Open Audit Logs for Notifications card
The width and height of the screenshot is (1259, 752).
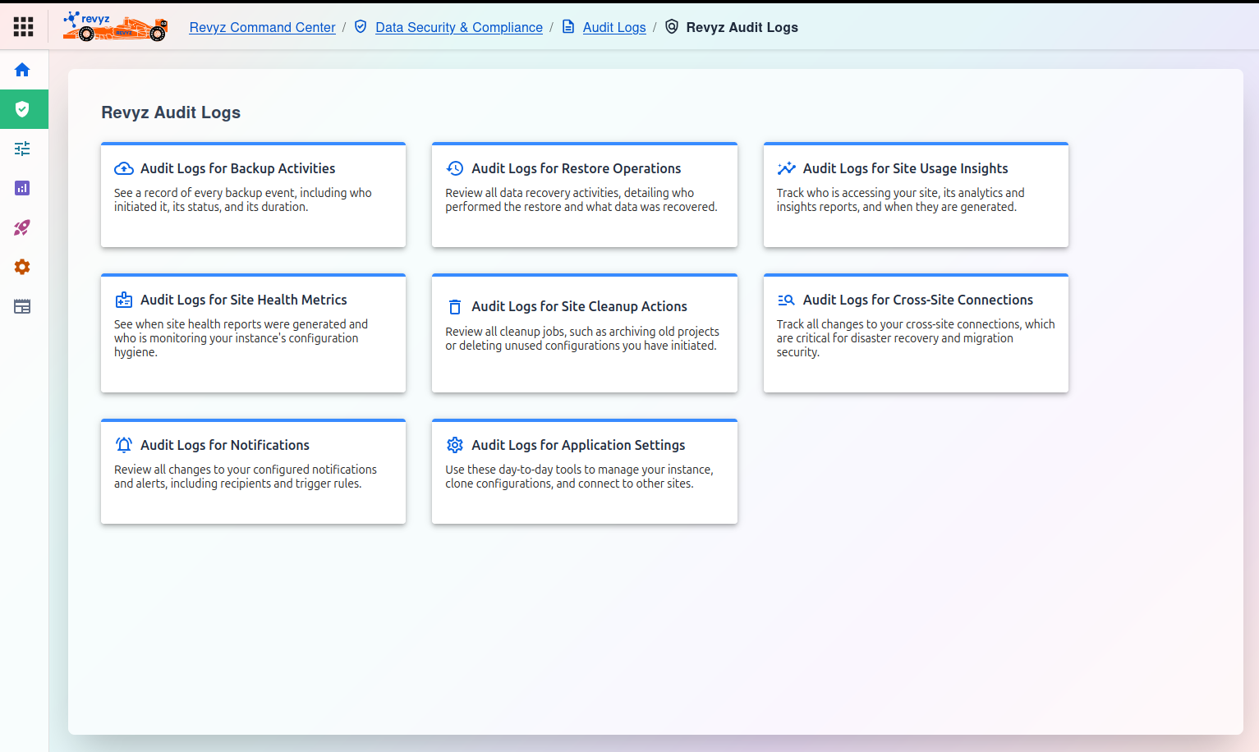coord(253,472)
